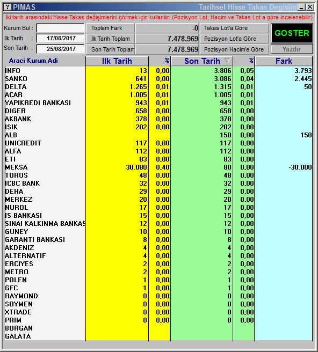The image size is (318, 352).
Task: Click the Toplam Fark label button
Action: coord(110,28)
